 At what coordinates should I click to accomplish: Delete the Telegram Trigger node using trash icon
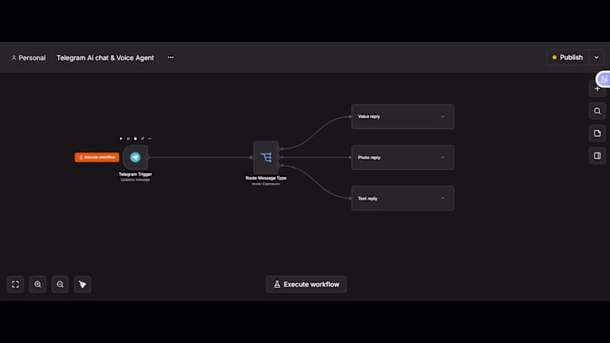pyautogui.click(x=136, y=139)
